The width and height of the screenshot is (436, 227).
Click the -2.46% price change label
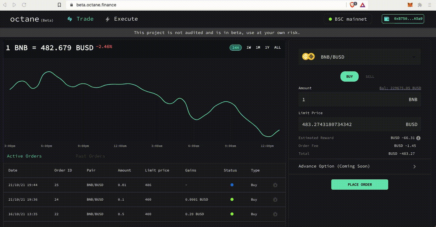(104, 47)
